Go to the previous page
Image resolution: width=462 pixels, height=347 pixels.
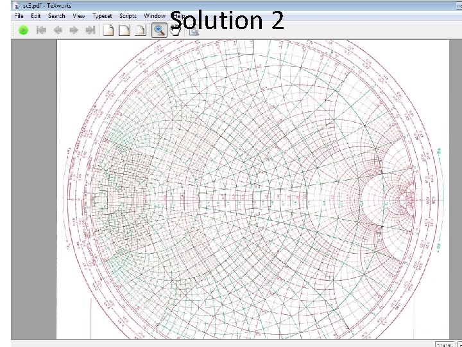tap(58, 30)
